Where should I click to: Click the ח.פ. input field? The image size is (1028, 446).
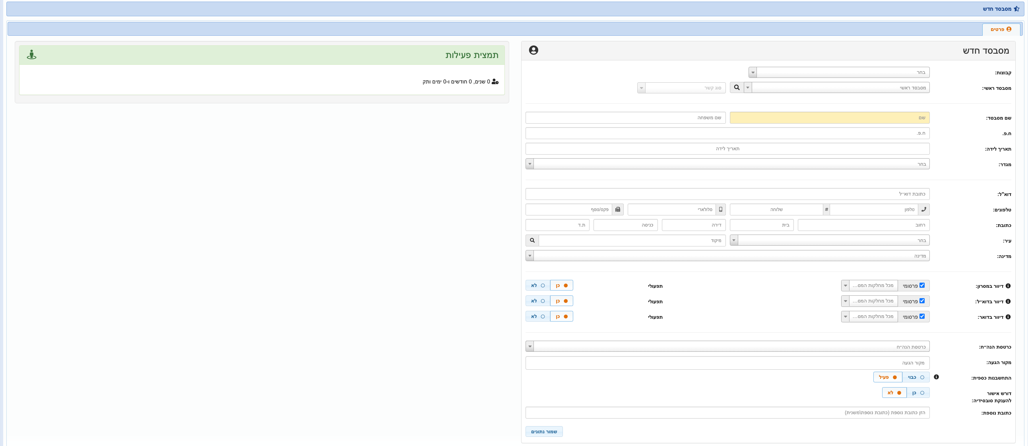727,133
